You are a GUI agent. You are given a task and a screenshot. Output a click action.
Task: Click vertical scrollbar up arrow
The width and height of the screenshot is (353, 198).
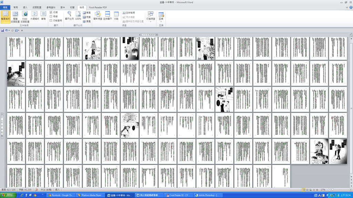(351, 39)
